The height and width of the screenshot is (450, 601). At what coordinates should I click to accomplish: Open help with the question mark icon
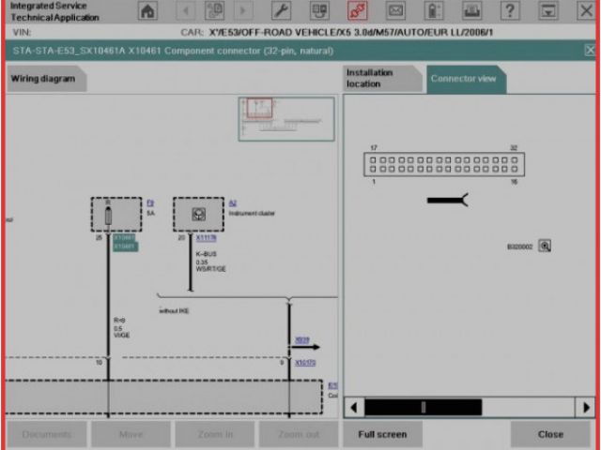click(x=509, y=11)
